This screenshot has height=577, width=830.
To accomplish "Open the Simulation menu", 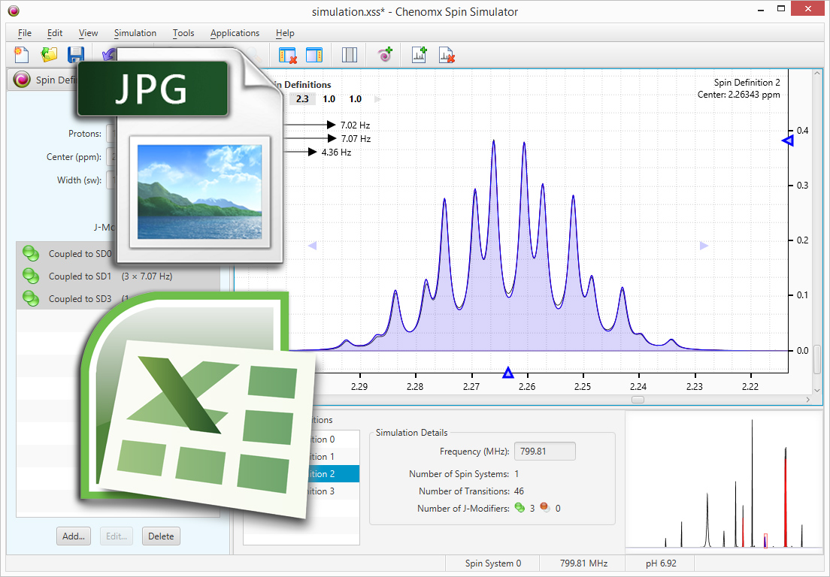I will click(135, 33).
